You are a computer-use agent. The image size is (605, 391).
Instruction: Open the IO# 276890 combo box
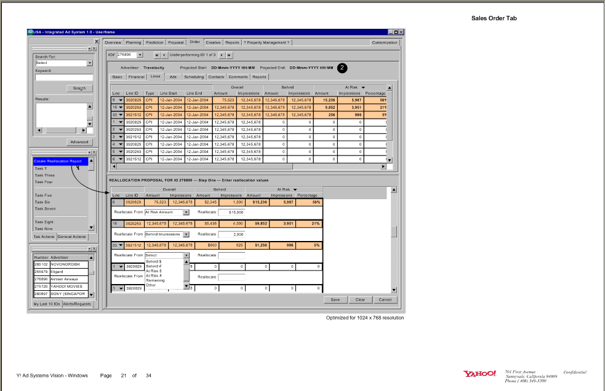[x=140, y=55]
